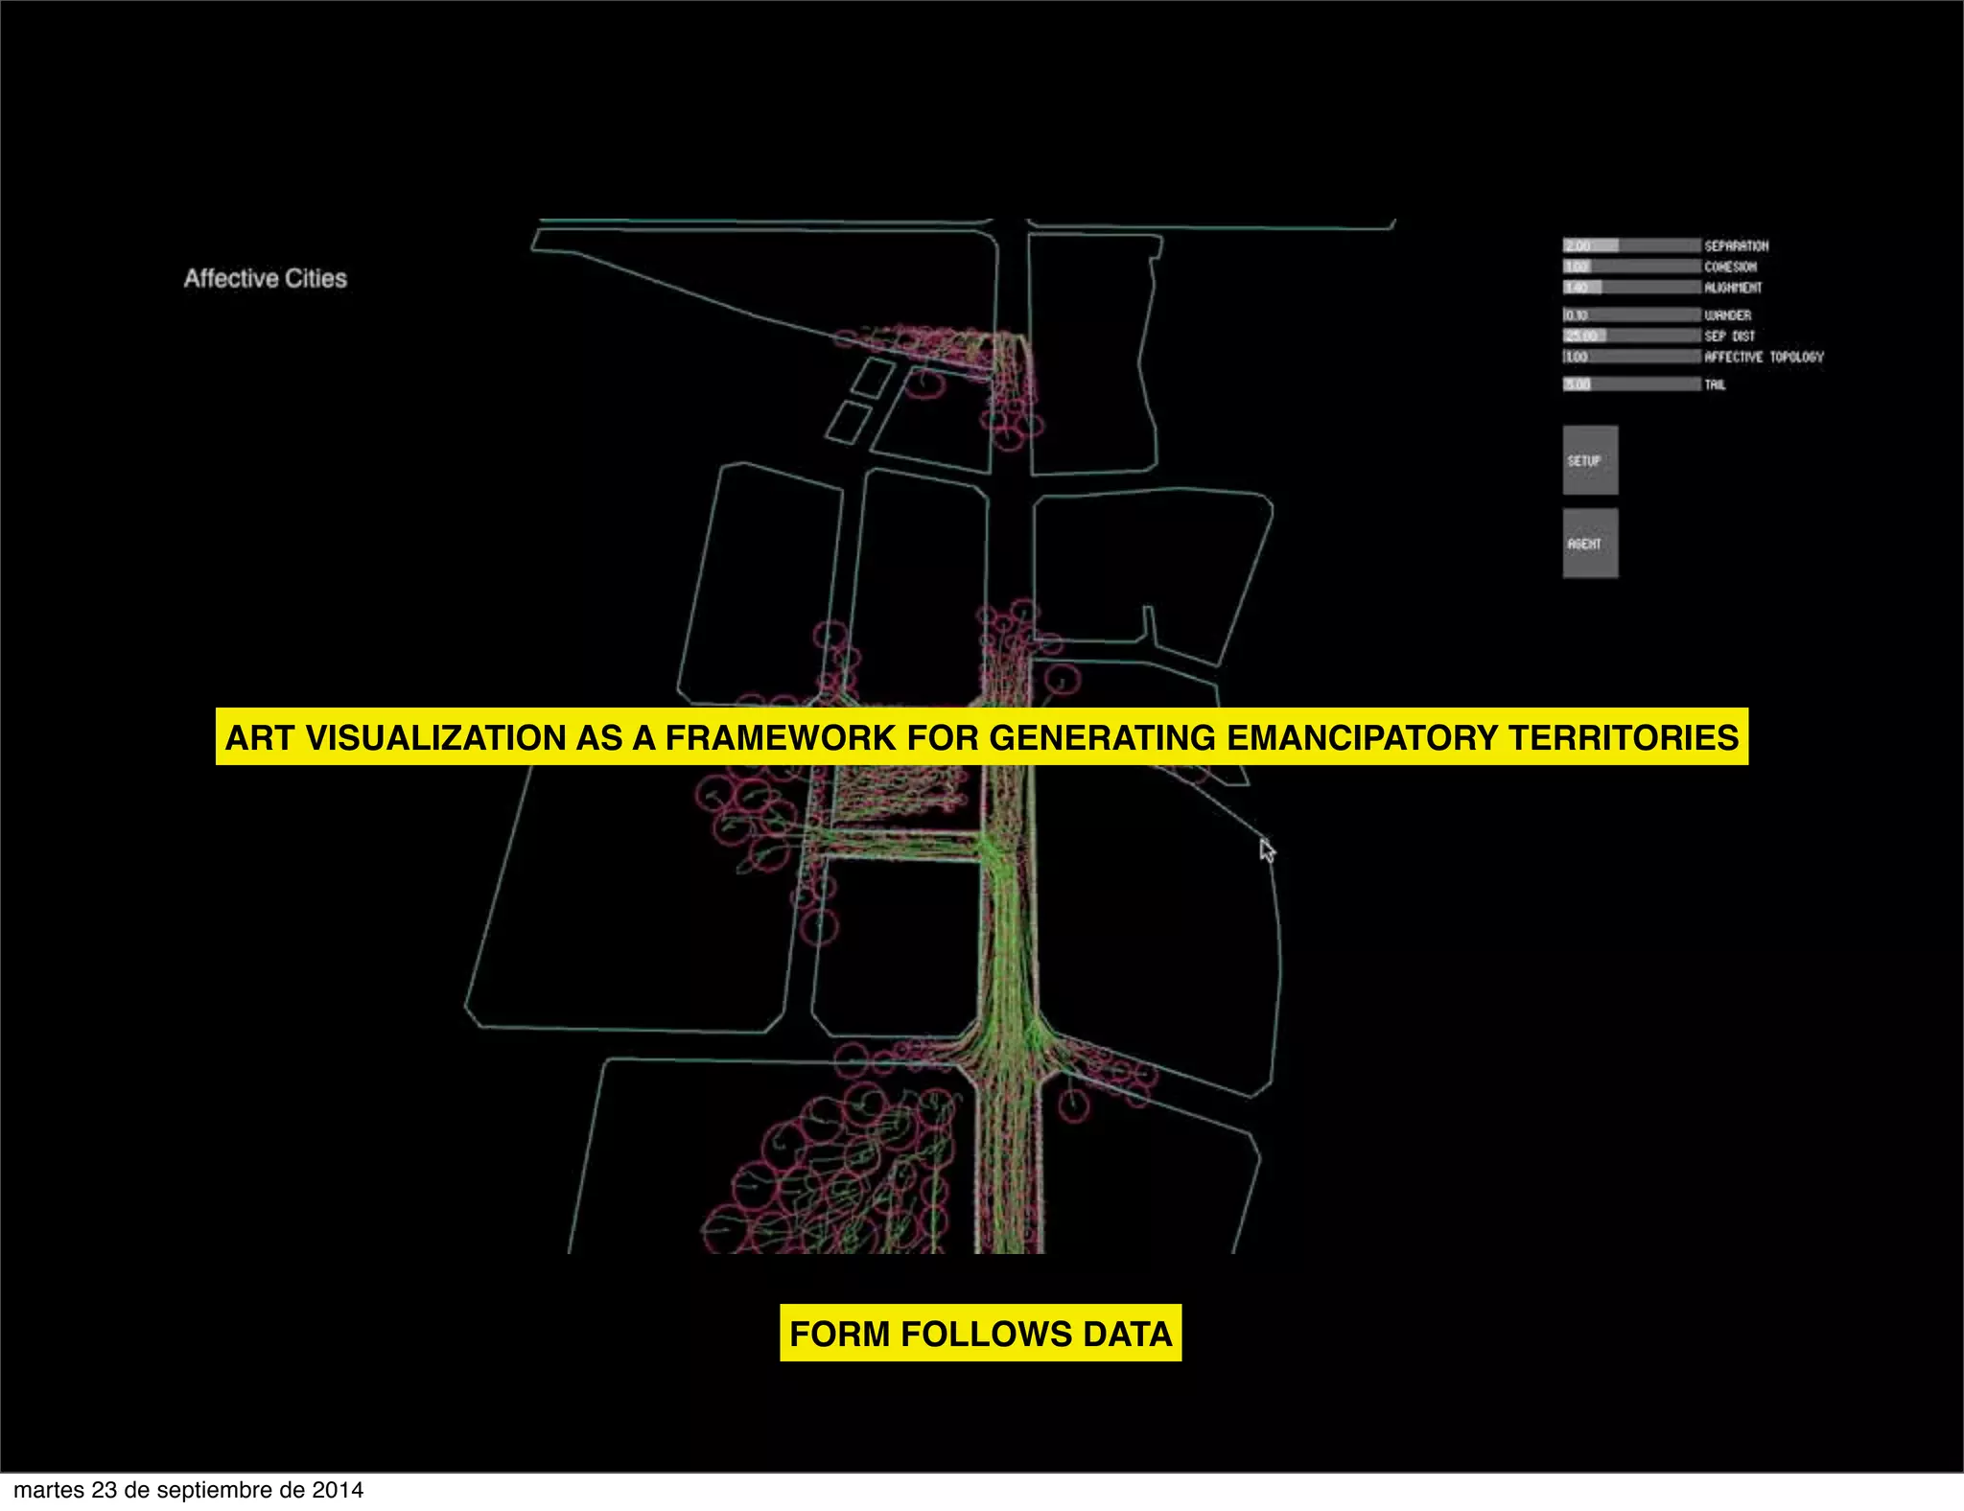
Task: Click the 'Affective Cities' title text
Action: pos(266,278)
